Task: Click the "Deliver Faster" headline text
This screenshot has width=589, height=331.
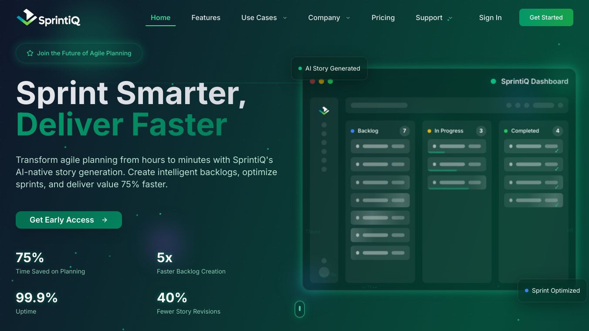Action: (122, 125)
